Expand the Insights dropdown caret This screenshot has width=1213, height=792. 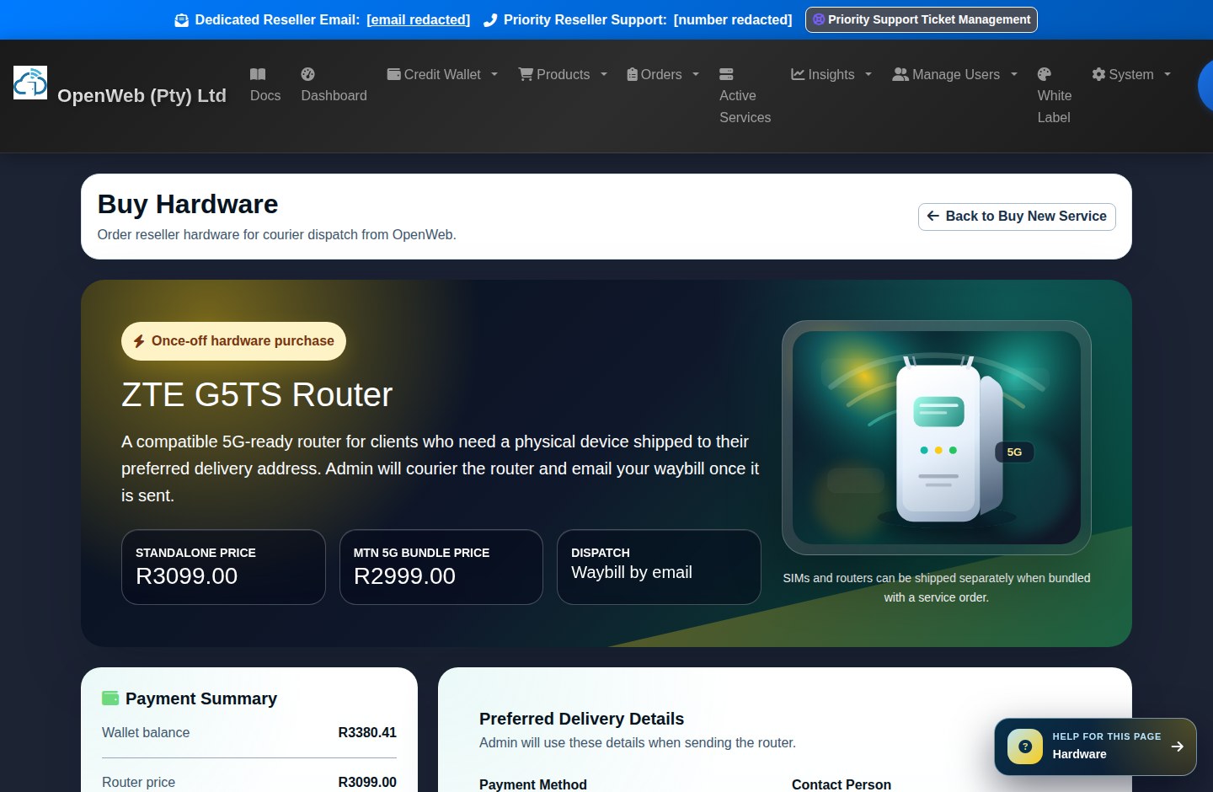(x=868, y=74)
